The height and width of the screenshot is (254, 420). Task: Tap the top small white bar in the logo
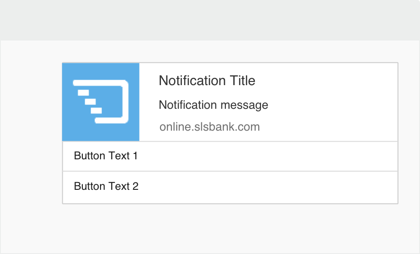click(x=83, y=93)
